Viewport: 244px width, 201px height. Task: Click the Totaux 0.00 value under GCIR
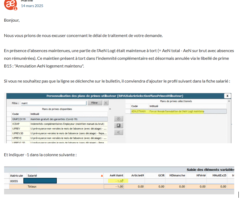click(161, 187)
